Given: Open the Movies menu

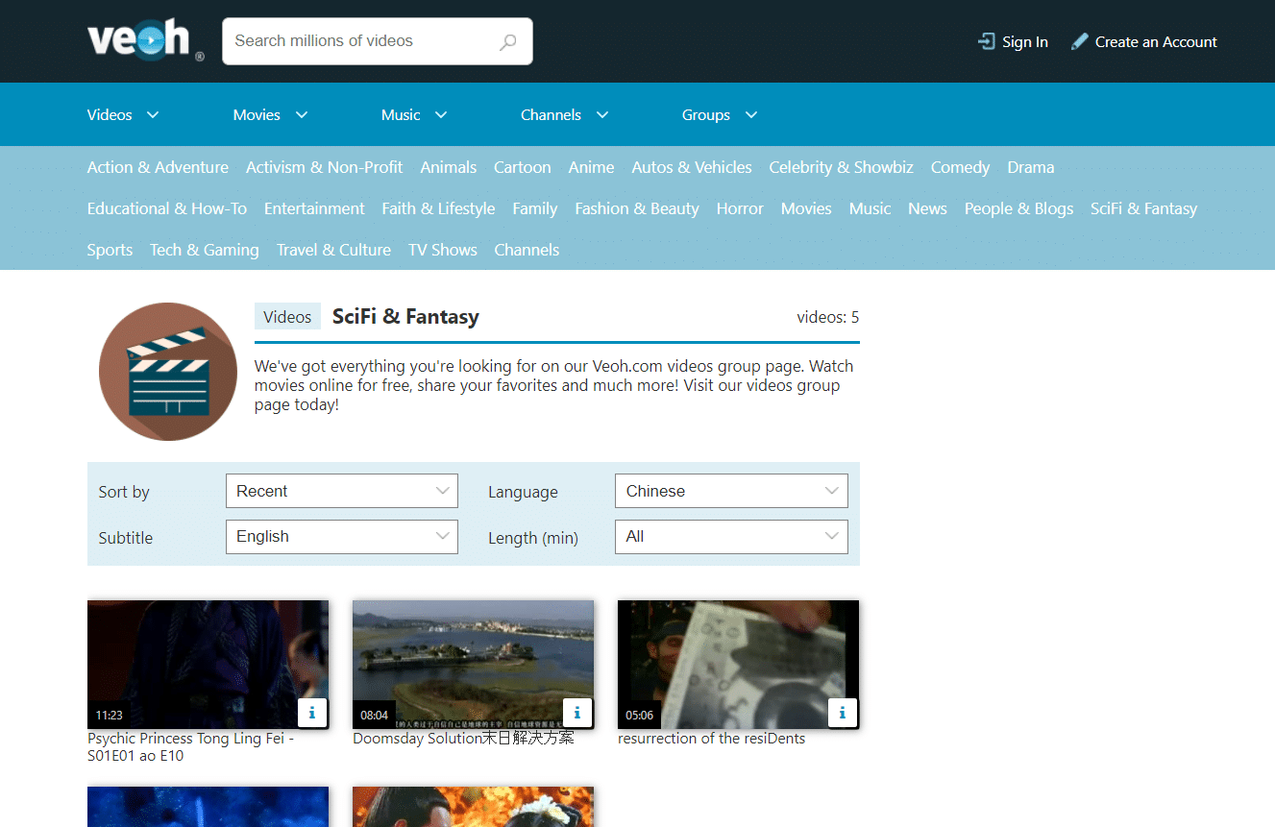Looking at the screenshot, I should pyautogui.click(x=256, y=114).
